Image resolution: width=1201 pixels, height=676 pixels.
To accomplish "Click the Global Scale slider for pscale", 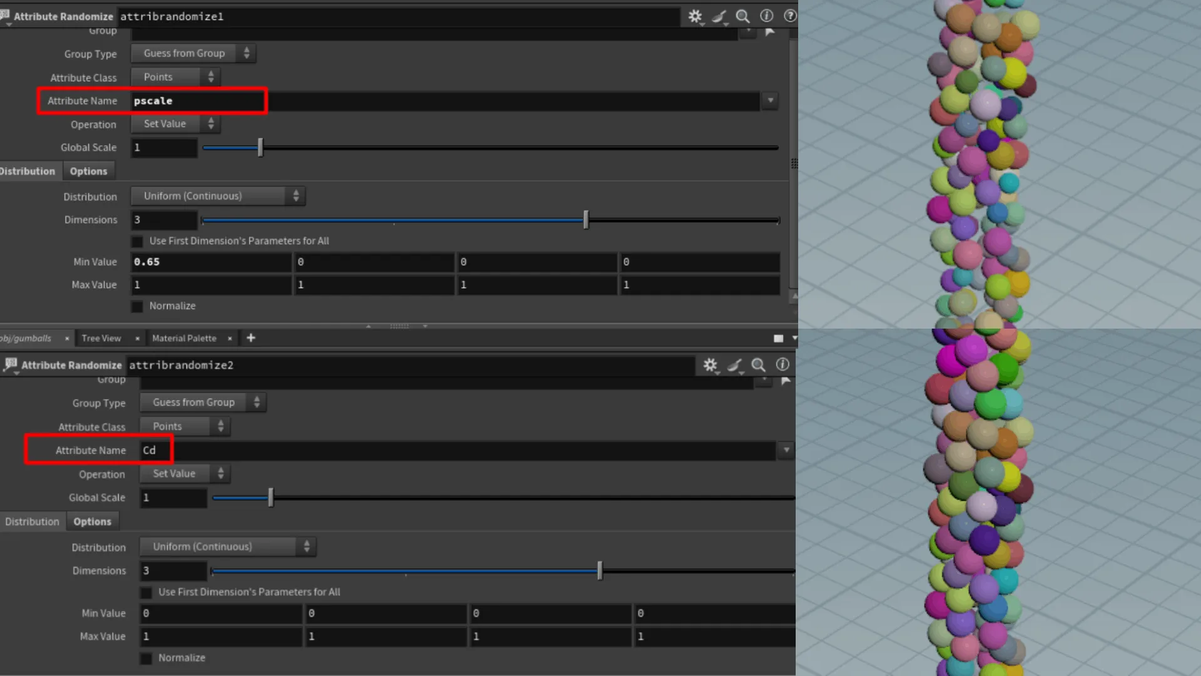I will [x=260, y=148].
